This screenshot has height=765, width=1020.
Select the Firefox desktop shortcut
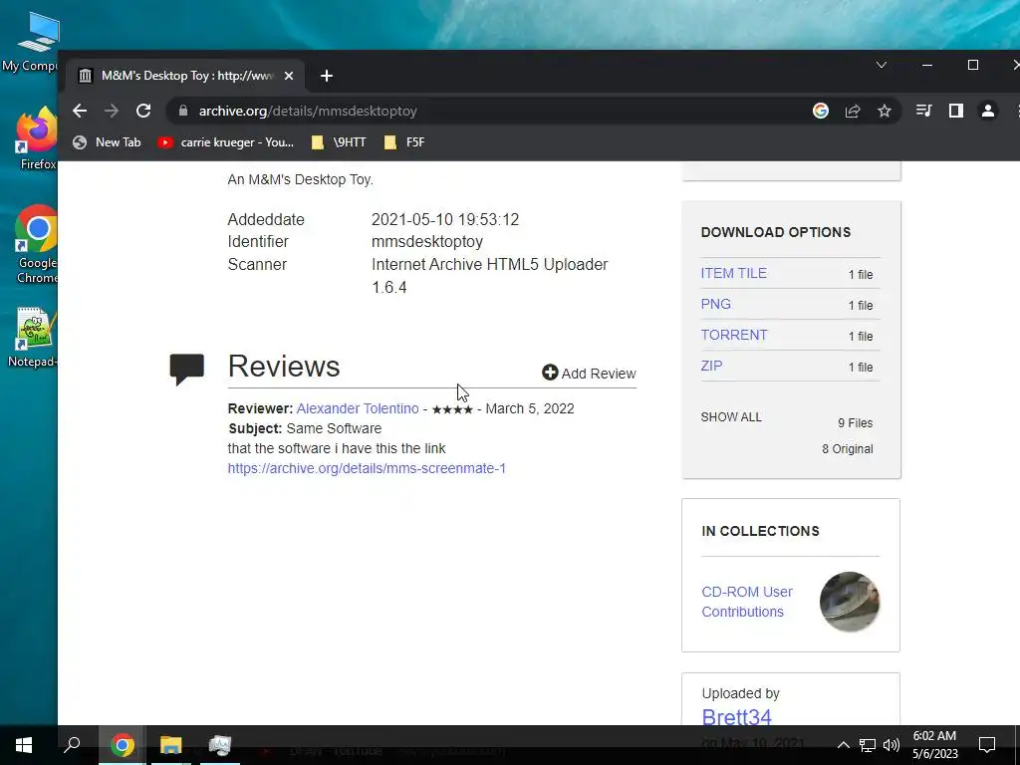coord(37,139)
